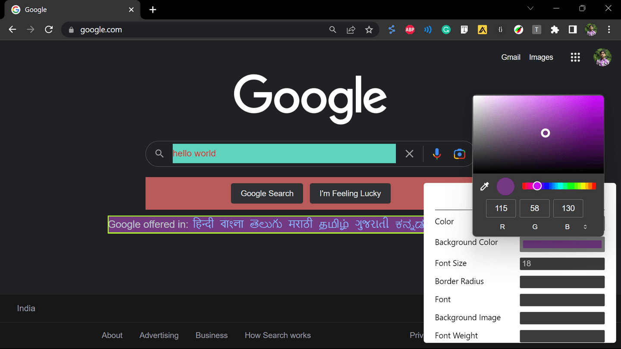
Task: Click the Google Search button
Action: point(267,193)
